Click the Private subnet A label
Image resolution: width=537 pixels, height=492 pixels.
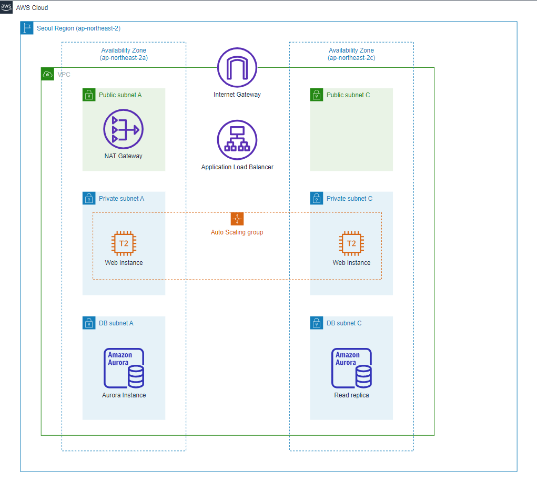pyautogui.click(x=121, y=199)
